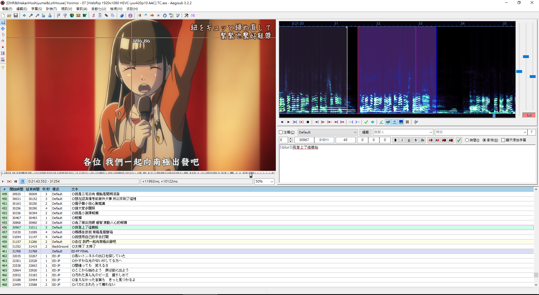Click the audio vertical zoom slider handle
Screen dimensions: 539x295
point(526,57)
